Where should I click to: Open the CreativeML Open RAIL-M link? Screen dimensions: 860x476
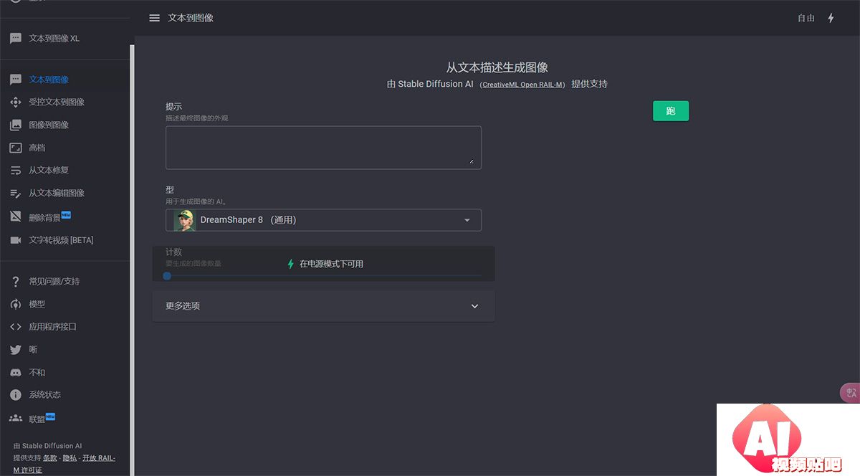[x=522, y=85]
